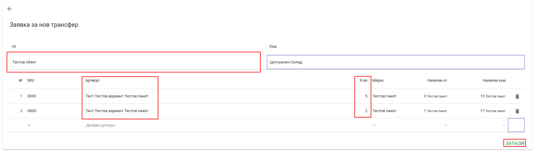The height and width of the screenshot is (153, 536).
Task: Click the К-во column header
Action: (x=363, y=81)
